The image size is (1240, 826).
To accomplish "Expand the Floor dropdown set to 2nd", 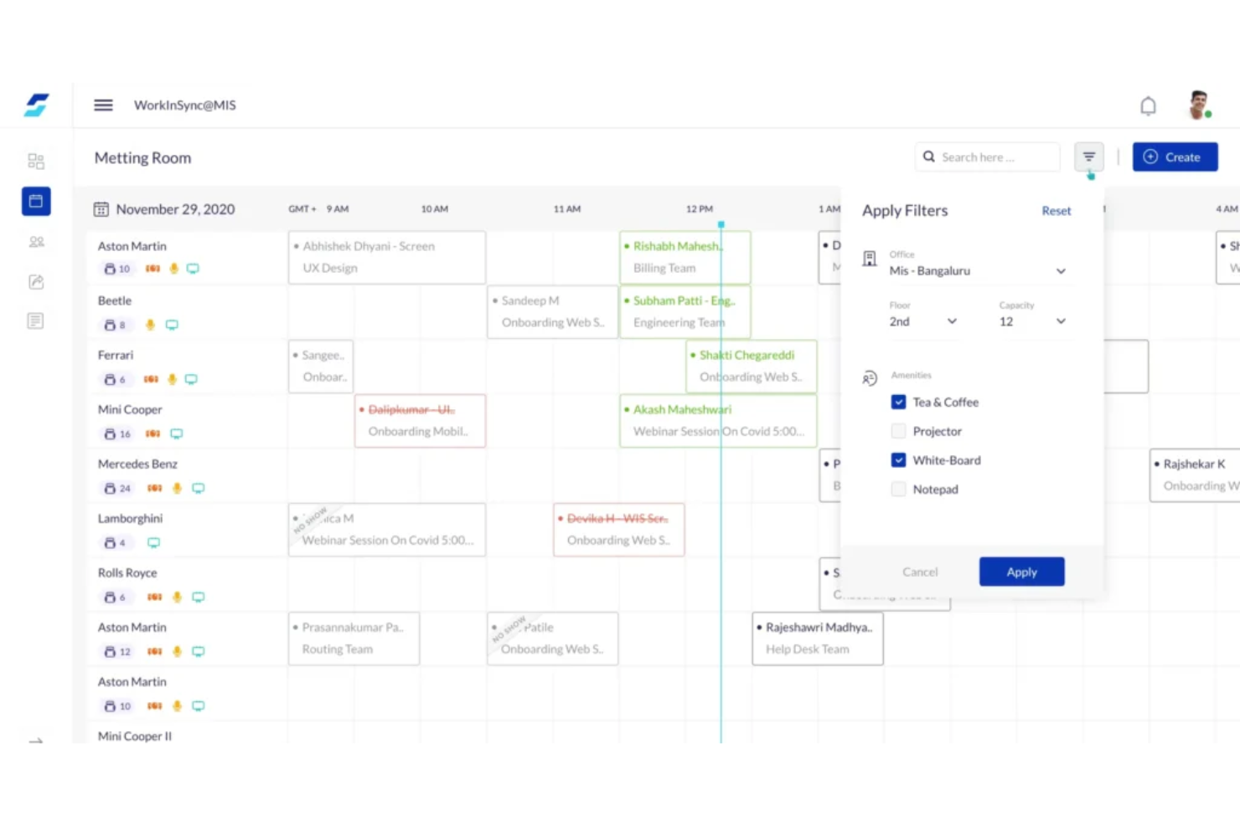I will (x=952, y=321).
